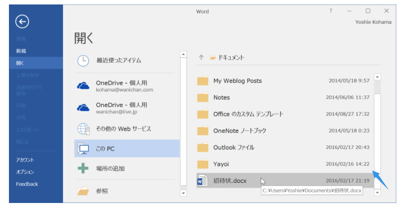This screenshot has width=399, height=207.
Task: Click the wanichan@live.jp email text
Action: point(117,112)
